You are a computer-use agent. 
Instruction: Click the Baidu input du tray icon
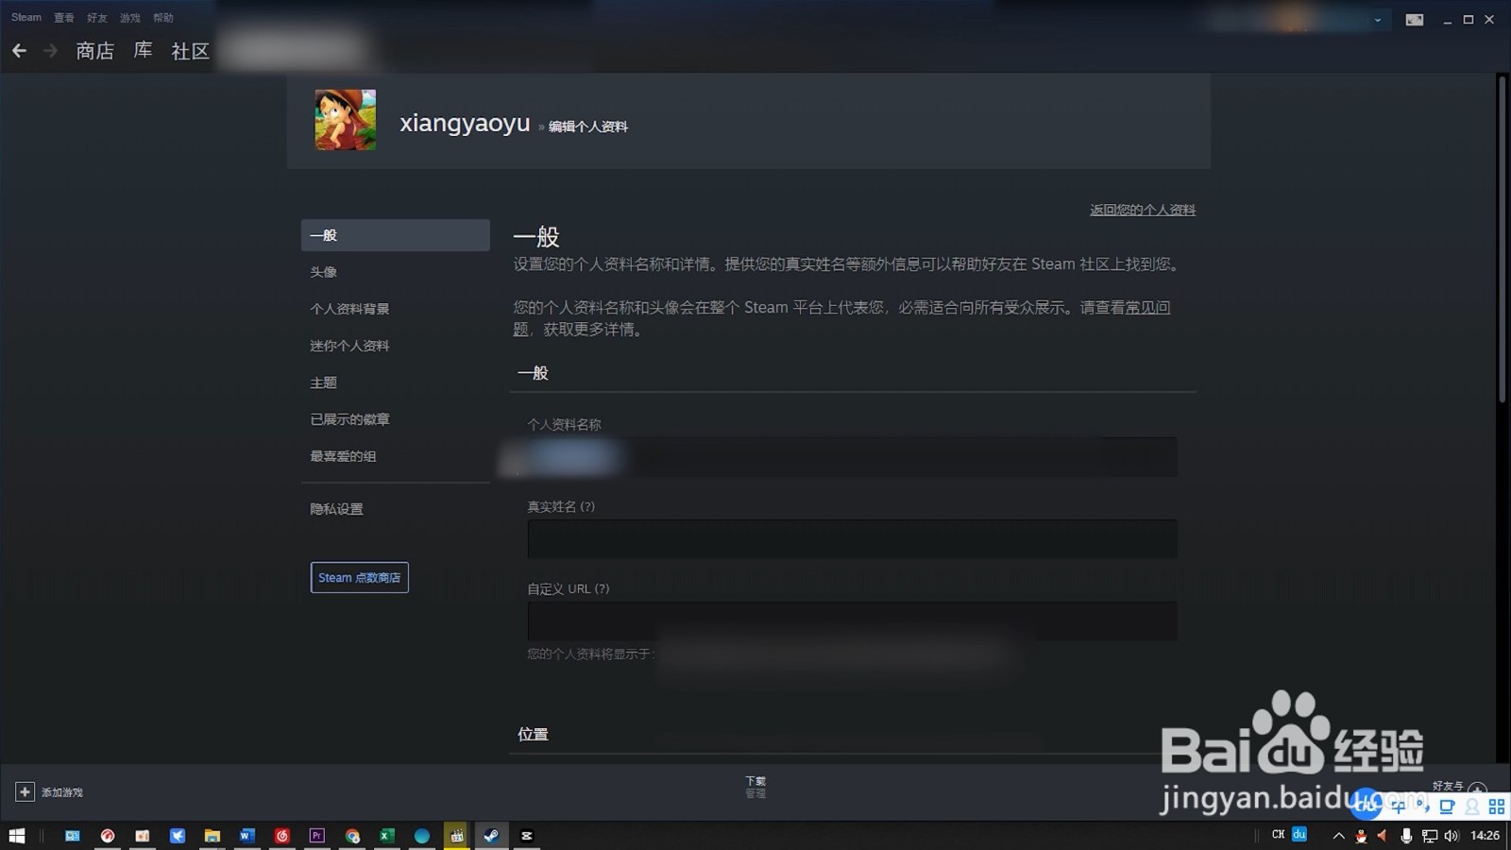1299,834
